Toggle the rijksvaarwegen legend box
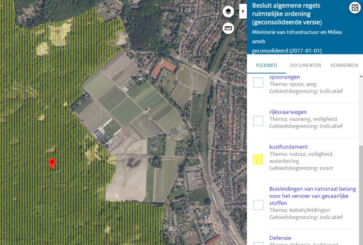The width and height of the screenshot is (363, 245). pos(258,121)
